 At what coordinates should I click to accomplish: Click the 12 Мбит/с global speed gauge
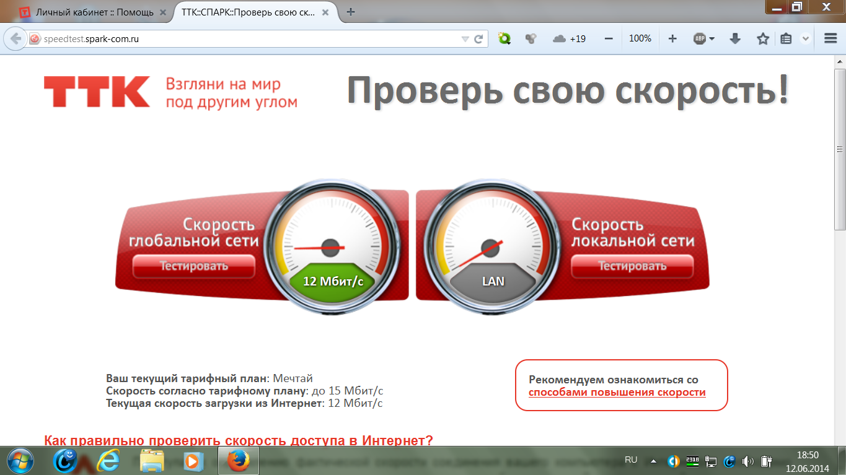(333, 246)
